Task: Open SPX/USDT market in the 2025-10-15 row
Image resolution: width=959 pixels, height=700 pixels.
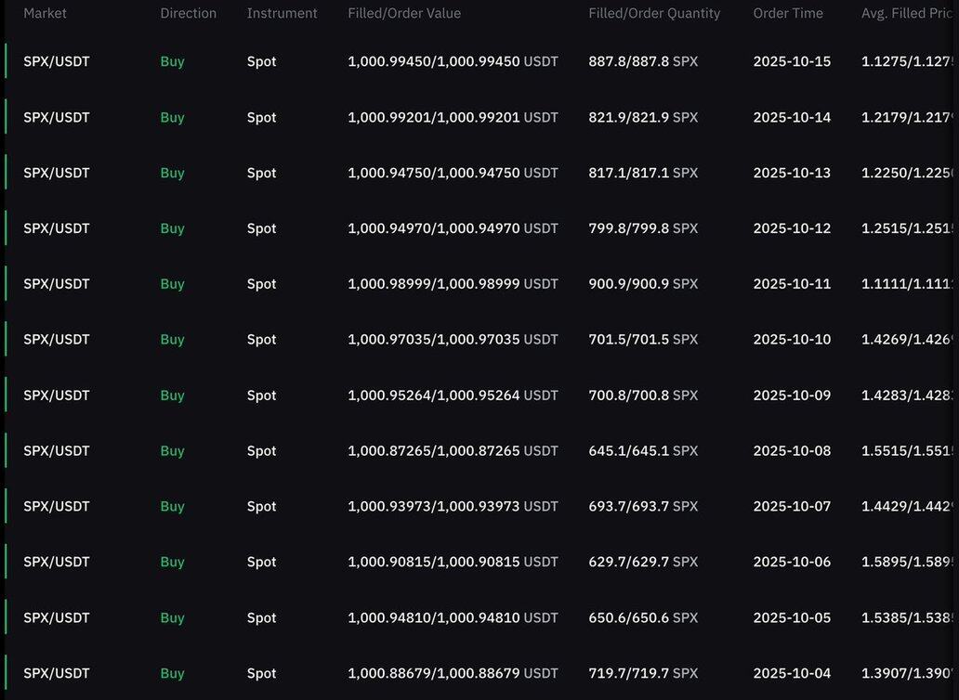Action: coord(57,61)
